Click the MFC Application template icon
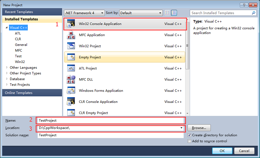Screen dimensions: 260x158 71,35
